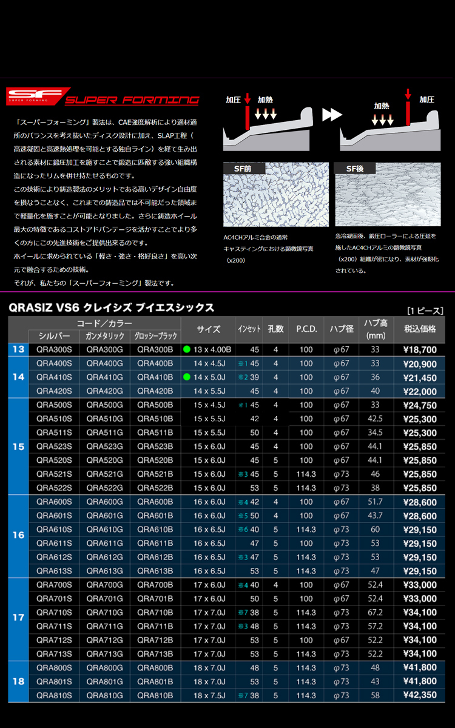
Task: Click the price ¥18,700
Action: click(420, 350)
